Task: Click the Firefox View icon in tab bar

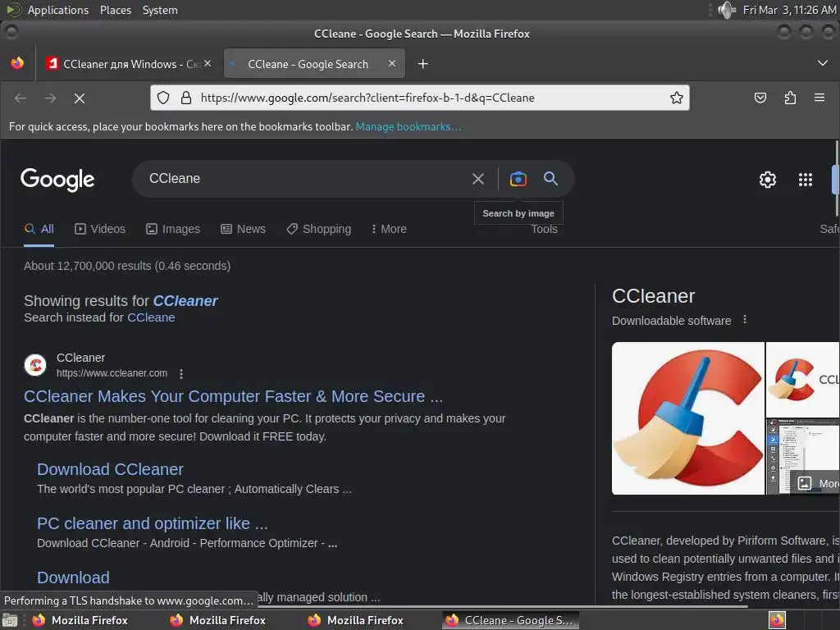Action: pos(17,63)
